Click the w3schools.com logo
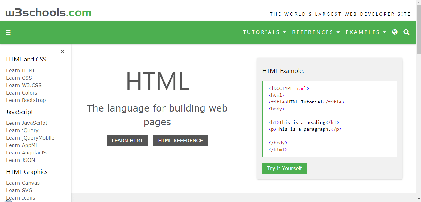 coord(48,12)
